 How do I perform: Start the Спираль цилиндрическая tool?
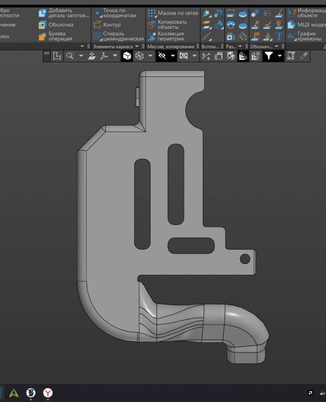point(118,36)
